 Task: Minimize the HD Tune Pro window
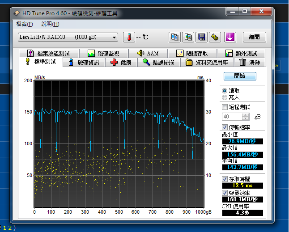(x=233, y=12)
